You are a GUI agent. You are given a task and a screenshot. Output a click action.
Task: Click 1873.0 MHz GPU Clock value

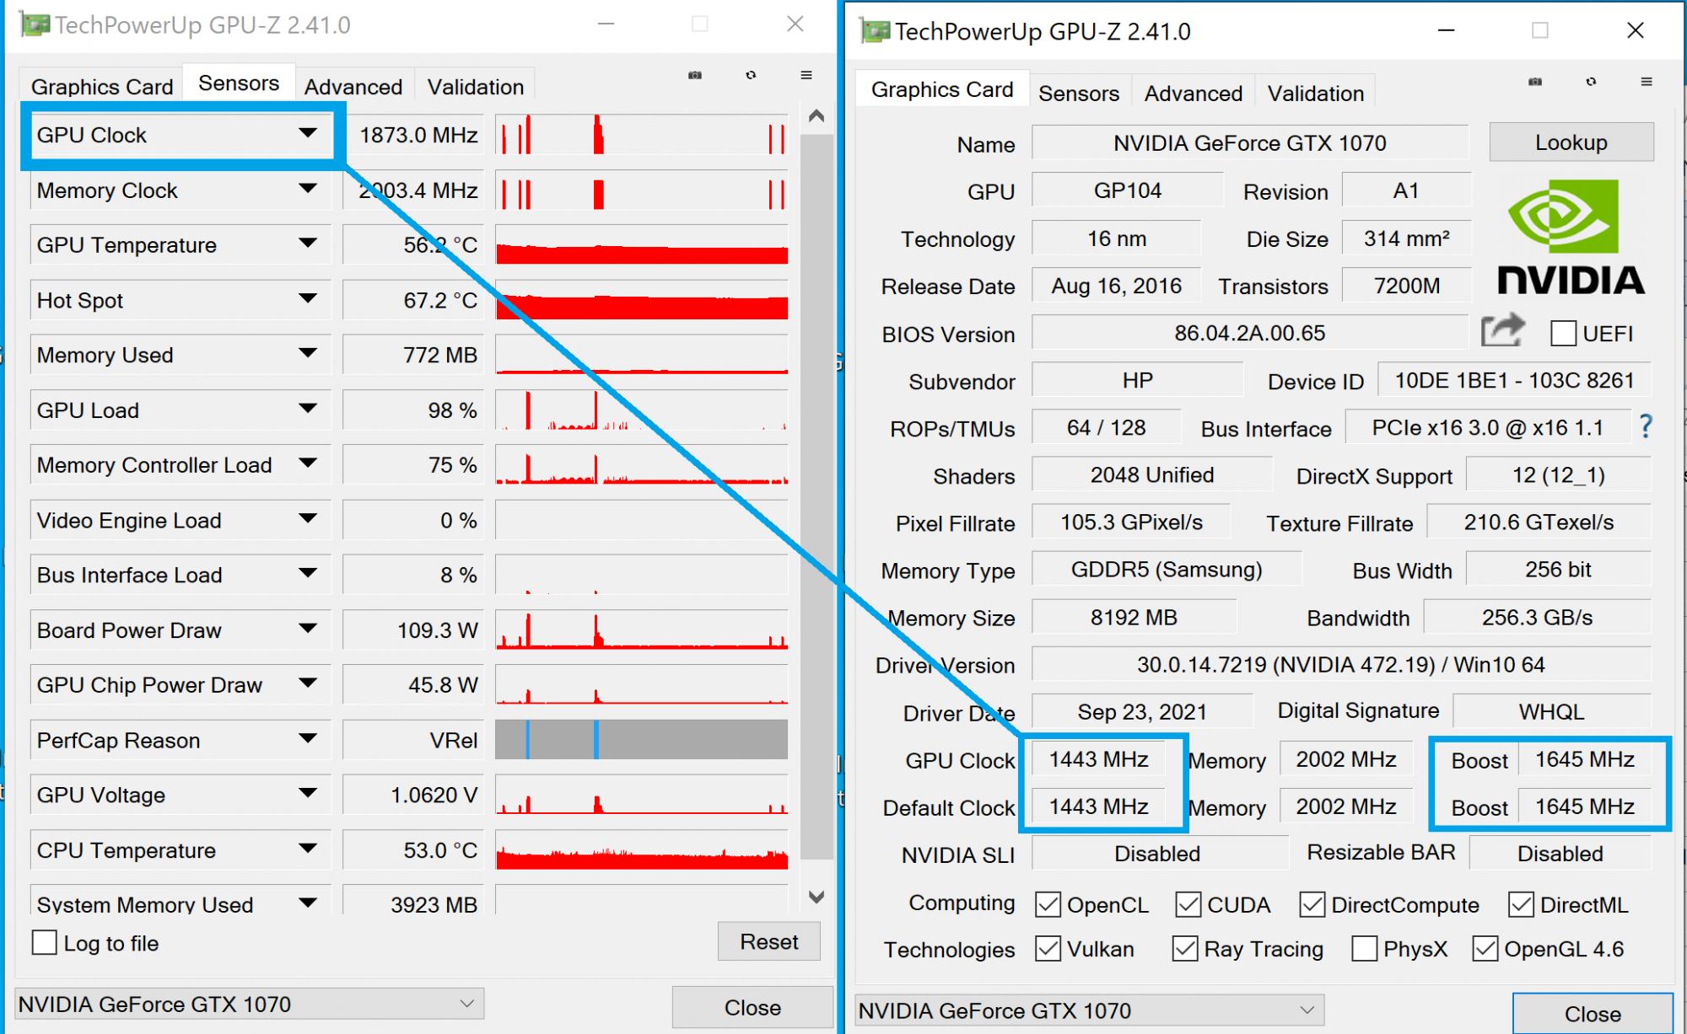click(x=413, y=135)
